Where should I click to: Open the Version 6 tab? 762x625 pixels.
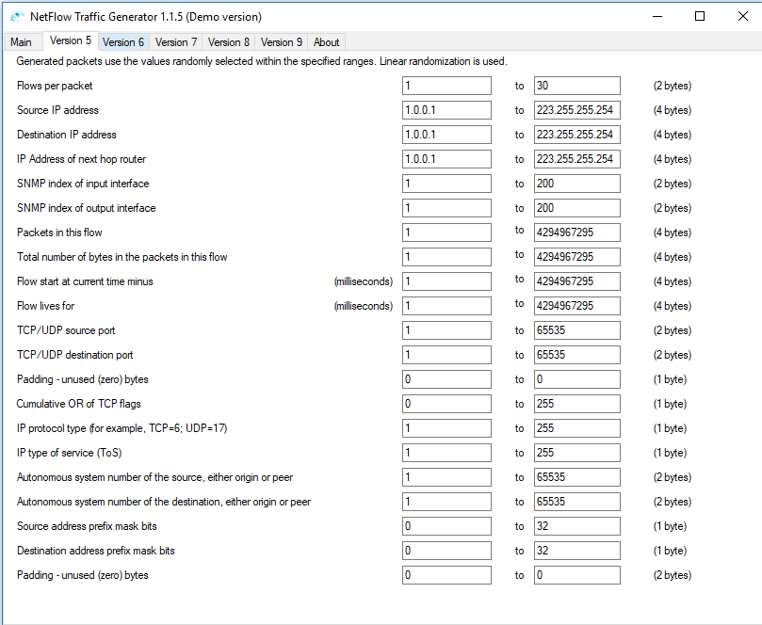(123, 42)
